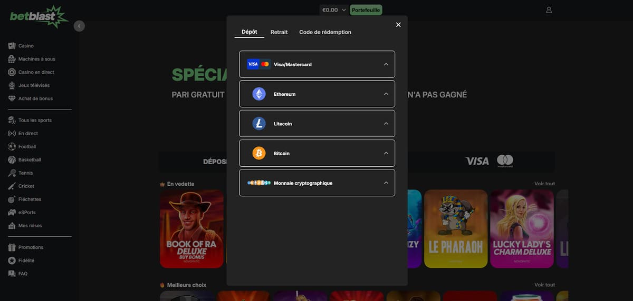The width and height of the screenshot is (633, 301).
Task: Click the Visa logo in banner
Action: [477, 161]
